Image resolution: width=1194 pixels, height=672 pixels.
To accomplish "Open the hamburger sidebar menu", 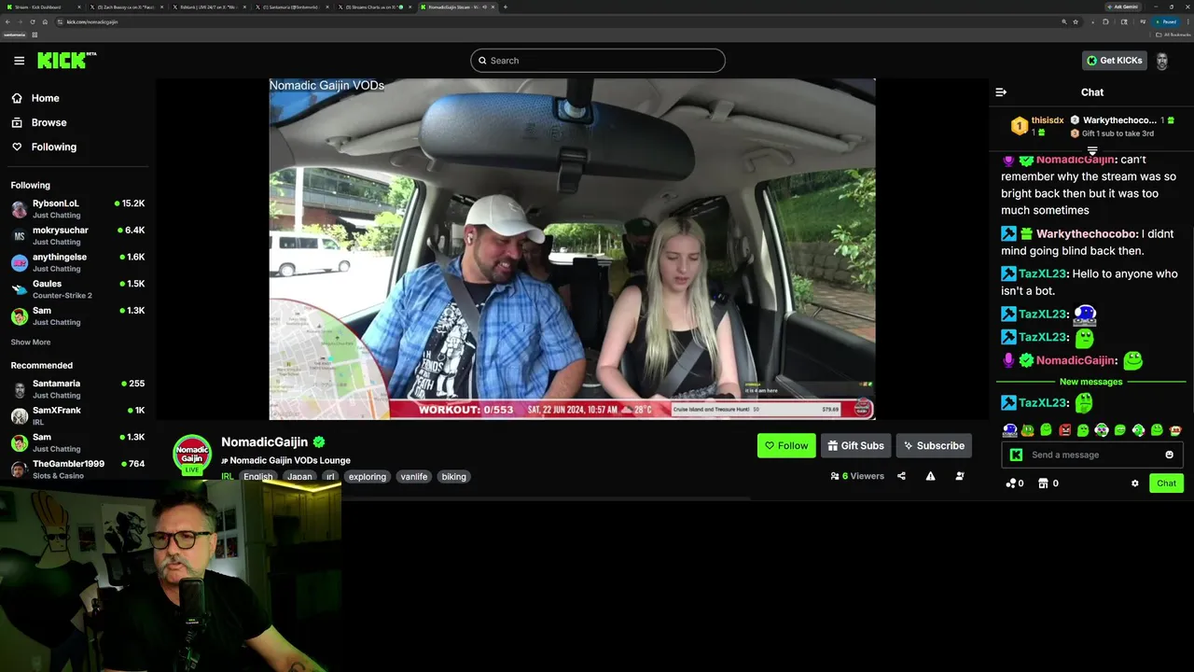I will (19, 61).
